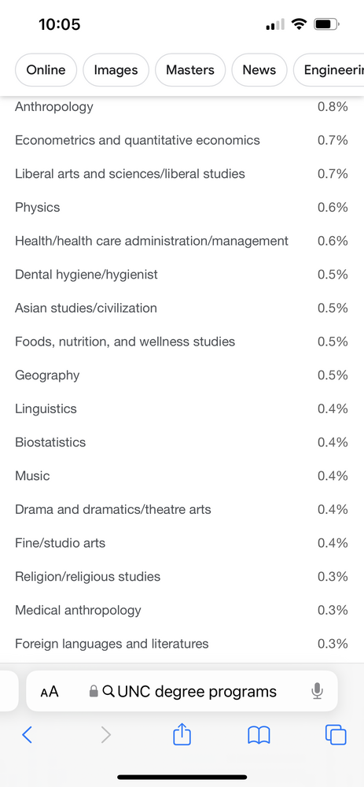This screenshot has height=787, width=364.
Task: Tap the battery status icon
Action: click(x=327, y=24)
